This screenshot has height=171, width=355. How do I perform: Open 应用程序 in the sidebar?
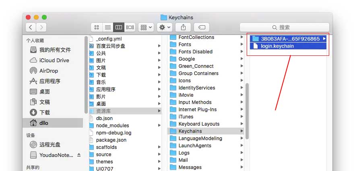coord(53,81)
